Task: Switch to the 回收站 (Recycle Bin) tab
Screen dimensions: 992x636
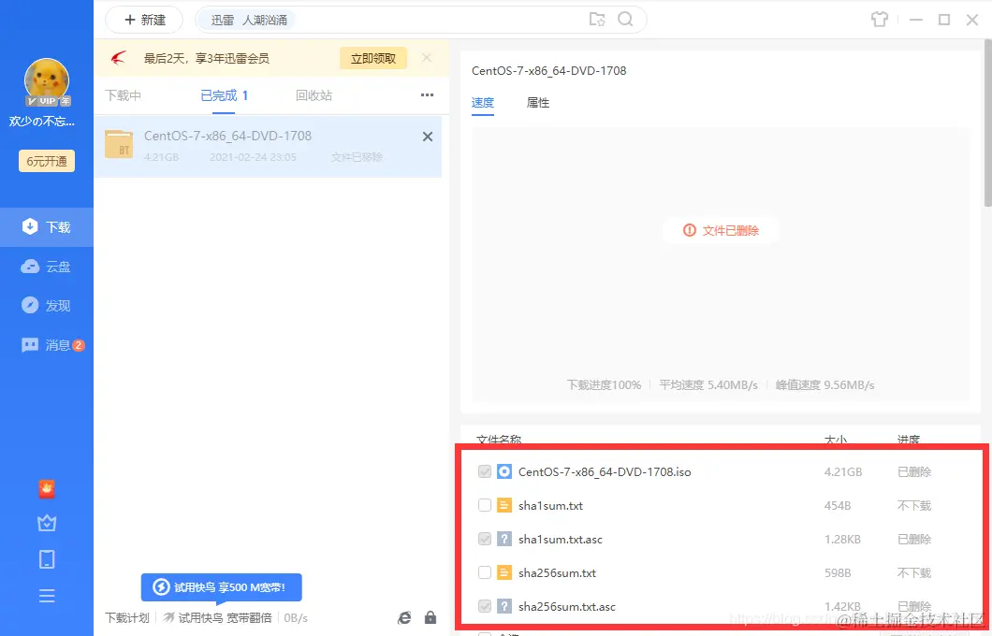Action: pos(313,95)
